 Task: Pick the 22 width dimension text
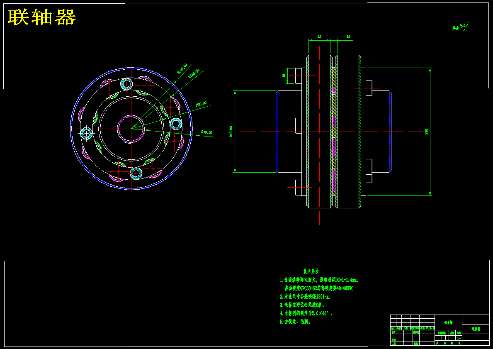pyautogui.click(x=348, y=37)
